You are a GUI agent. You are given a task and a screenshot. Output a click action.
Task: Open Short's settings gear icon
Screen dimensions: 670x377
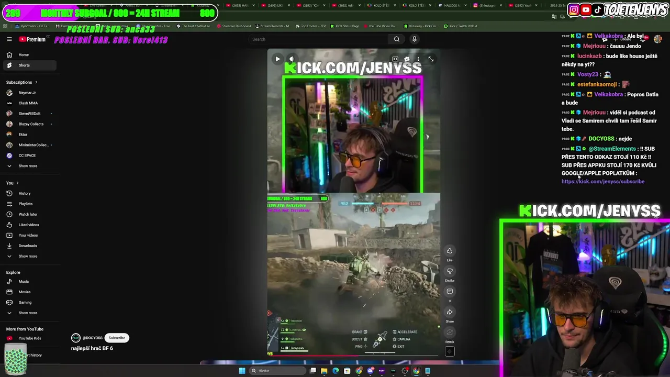(x=407, y=59)
